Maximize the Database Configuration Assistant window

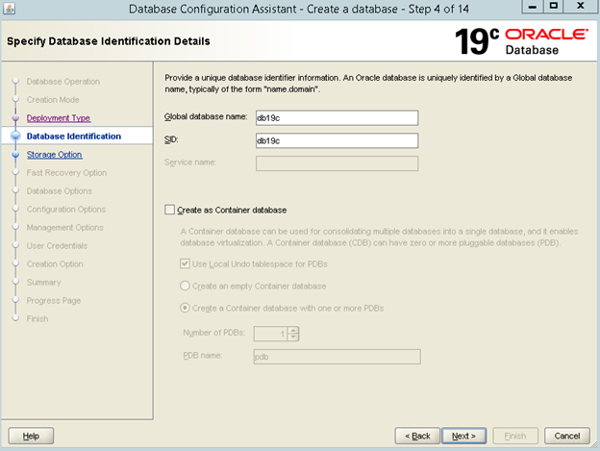[x=554, y=7]
